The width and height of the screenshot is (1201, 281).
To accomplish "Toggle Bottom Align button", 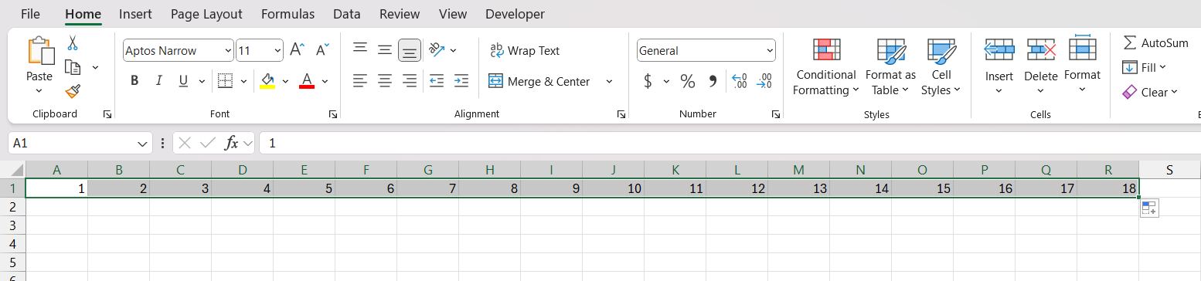I will [x=410, y=50].
